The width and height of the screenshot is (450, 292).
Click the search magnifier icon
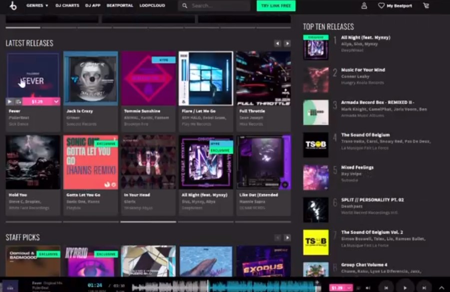point(185,5)
